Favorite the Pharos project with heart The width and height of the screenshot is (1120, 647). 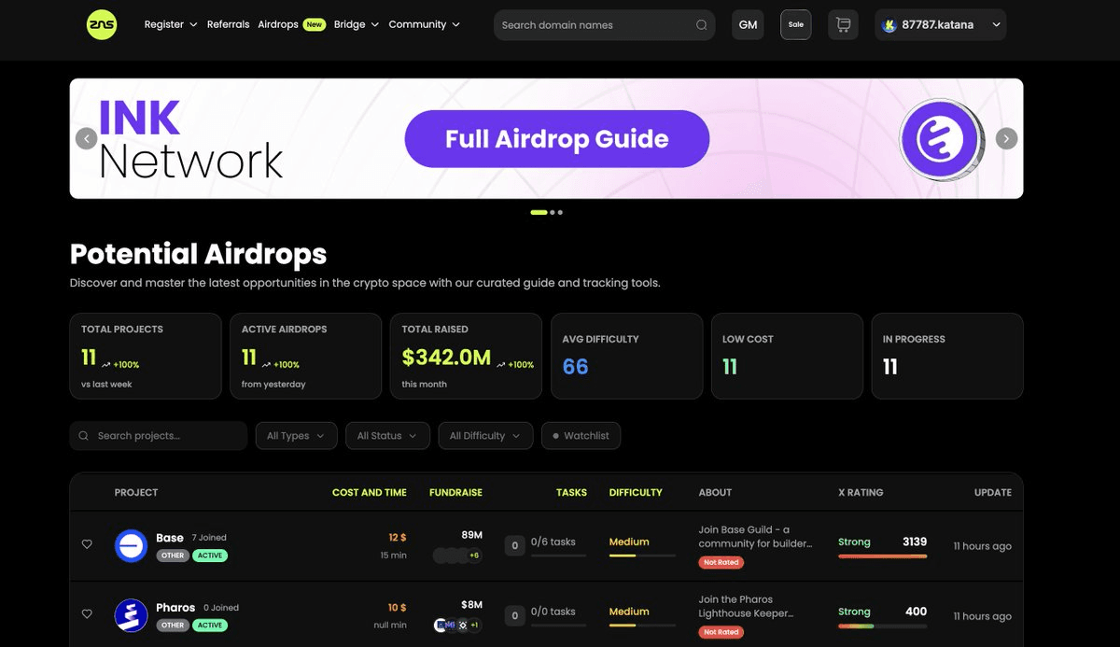click(x=87, y=614)
